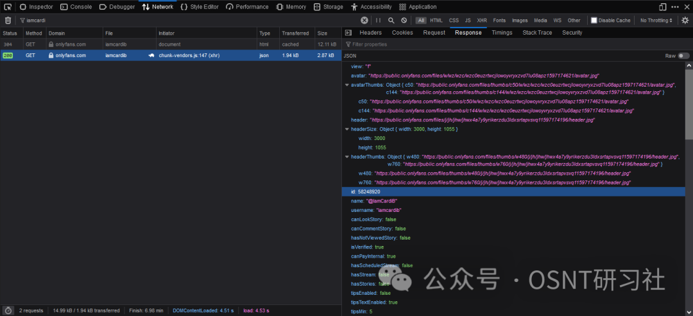Click the turtle slow-request icon
Viewport: 693px width, 316px height.
pyautogui.click(x=151, y=56)
